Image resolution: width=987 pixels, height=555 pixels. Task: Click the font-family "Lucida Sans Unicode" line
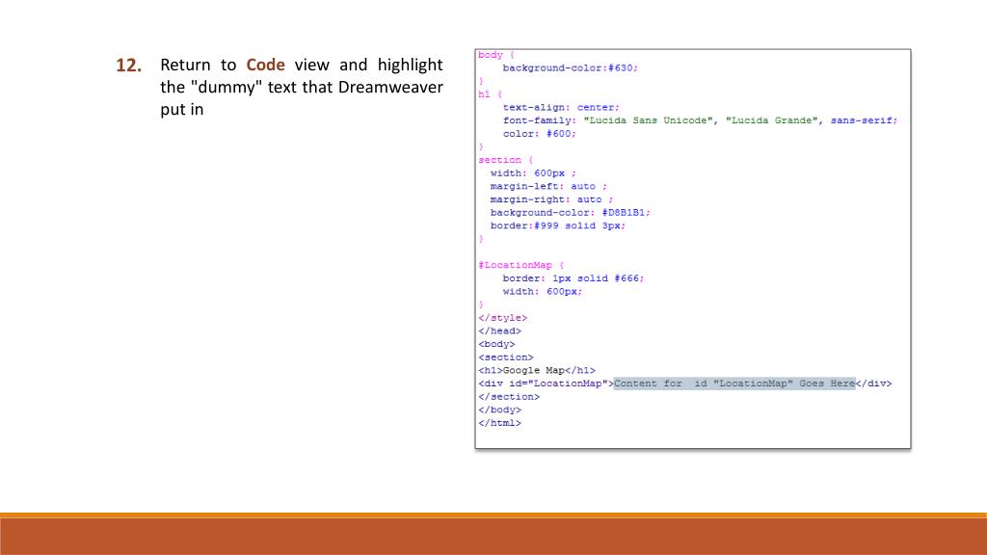(x=700, y=120)
